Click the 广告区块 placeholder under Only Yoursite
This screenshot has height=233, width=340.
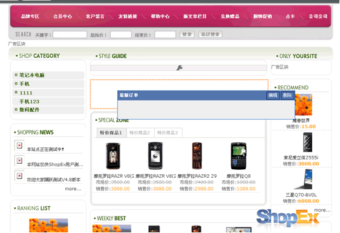point(280,67)
